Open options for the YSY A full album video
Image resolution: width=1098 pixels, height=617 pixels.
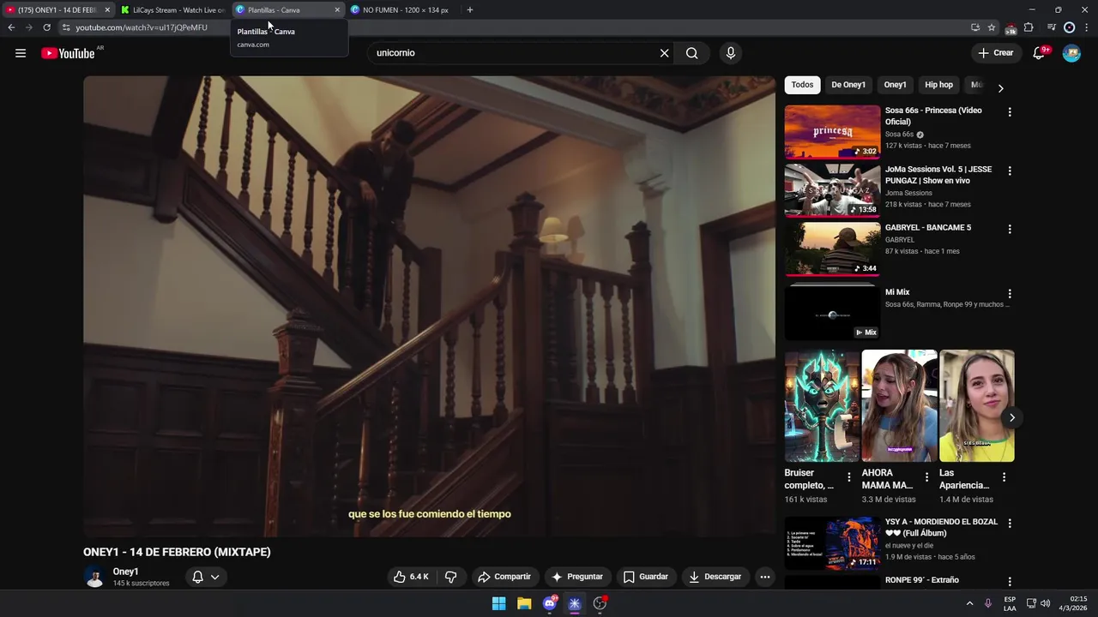(x=1010, y=524)
